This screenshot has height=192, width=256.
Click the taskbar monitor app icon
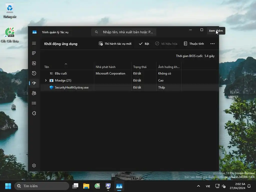[x=108, y=186]
